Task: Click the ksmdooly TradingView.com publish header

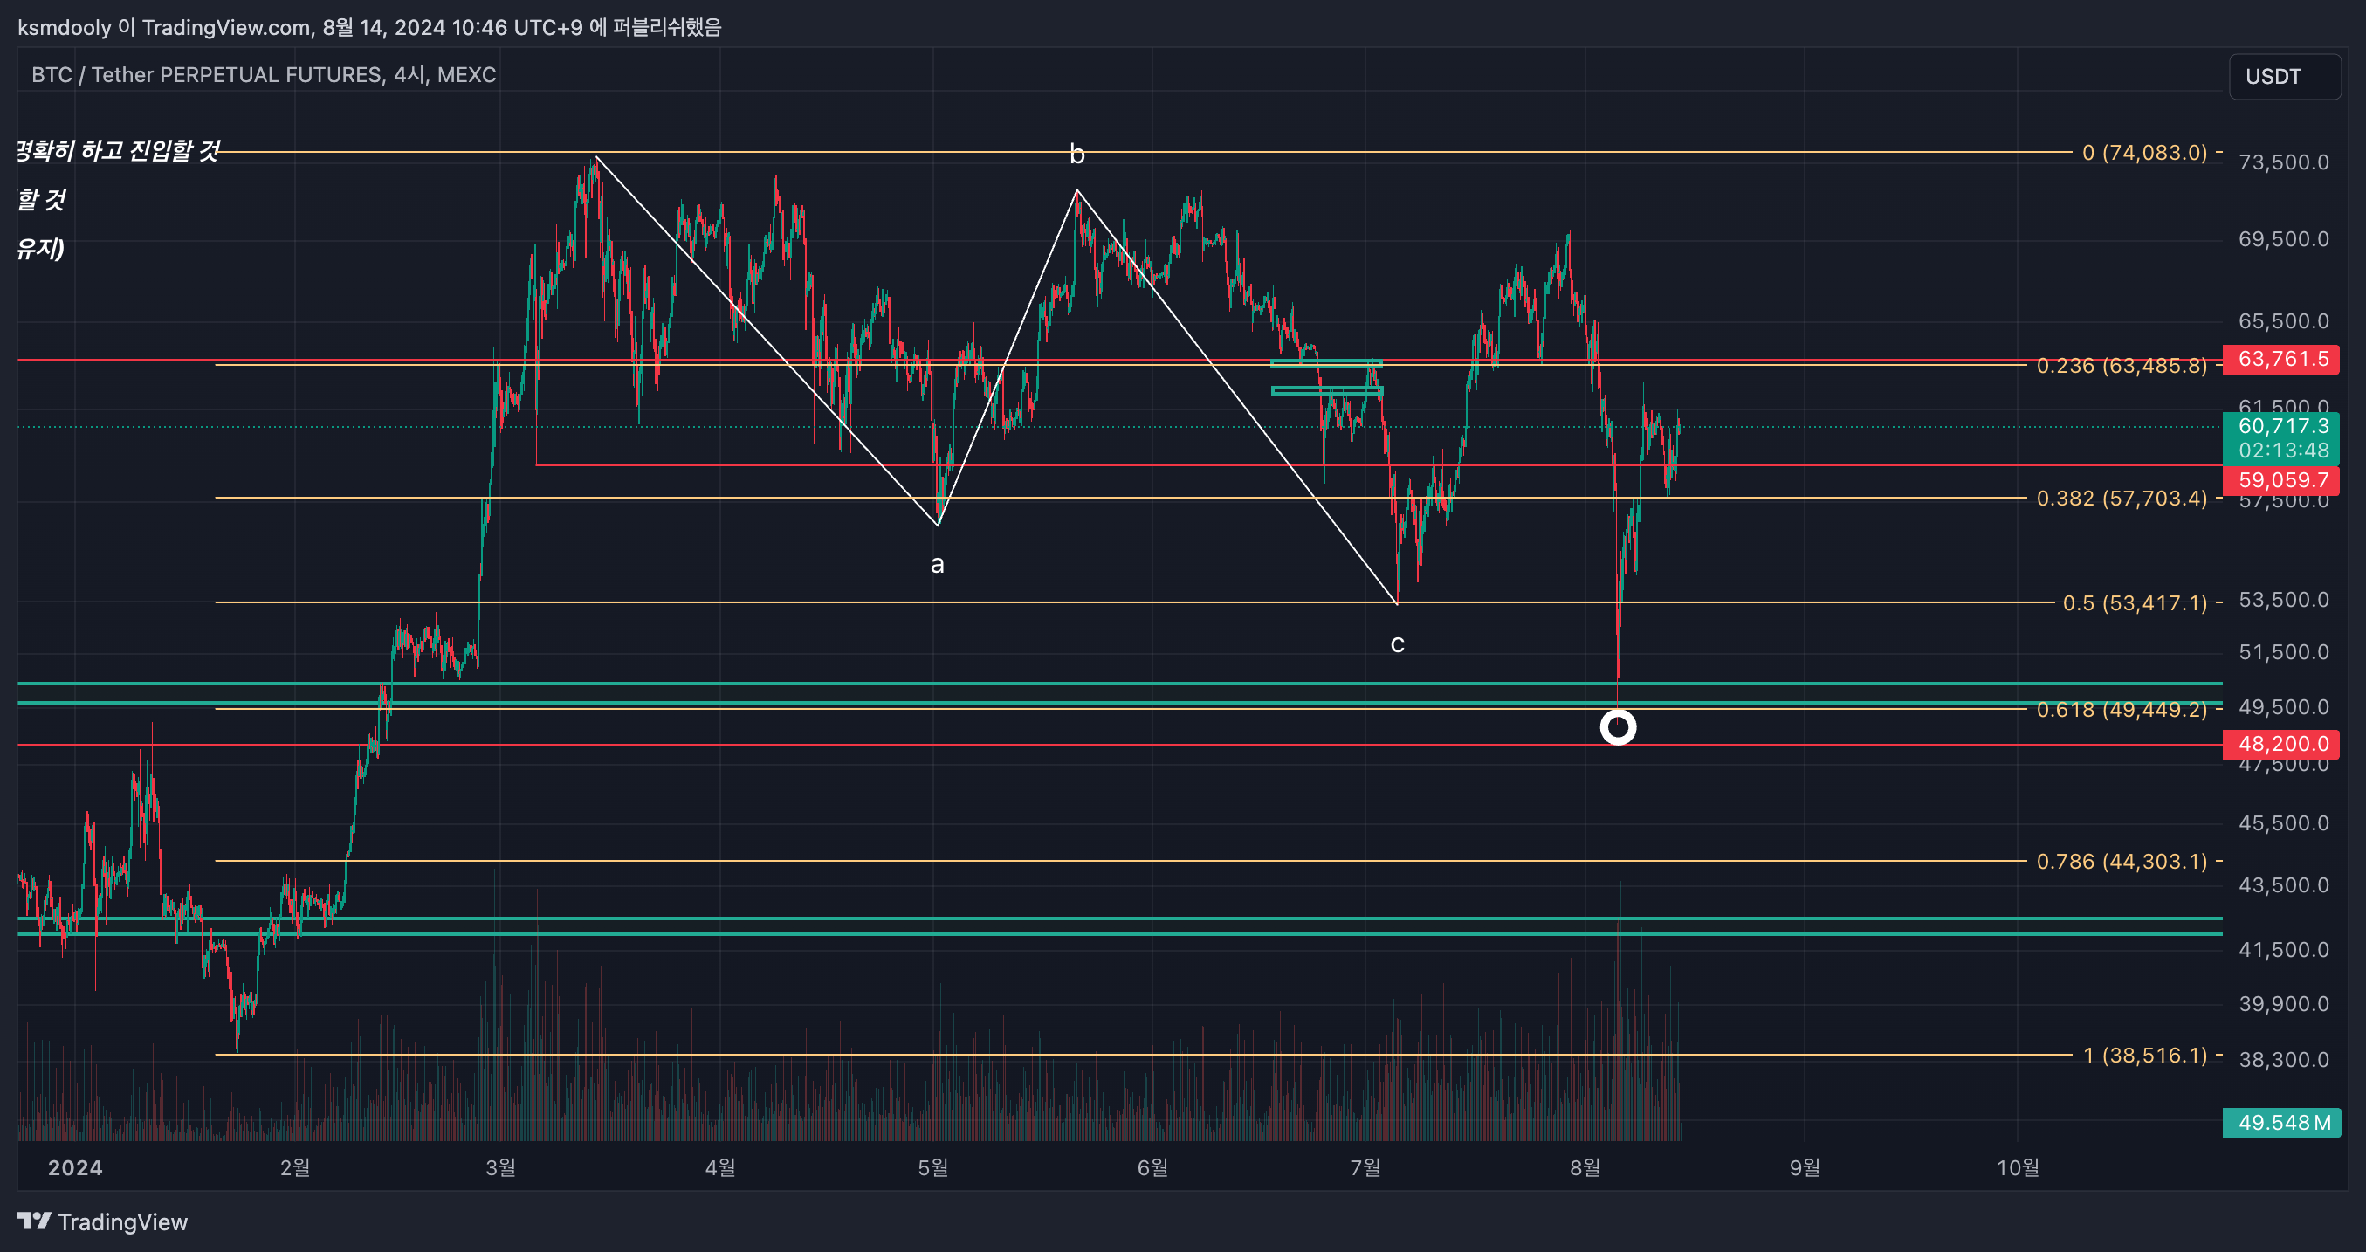Action: [x=369, y=27]
